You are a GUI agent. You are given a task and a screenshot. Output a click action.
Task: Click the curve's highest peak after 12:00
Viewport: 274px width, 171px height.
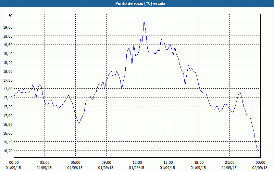(x=144, y=21)
